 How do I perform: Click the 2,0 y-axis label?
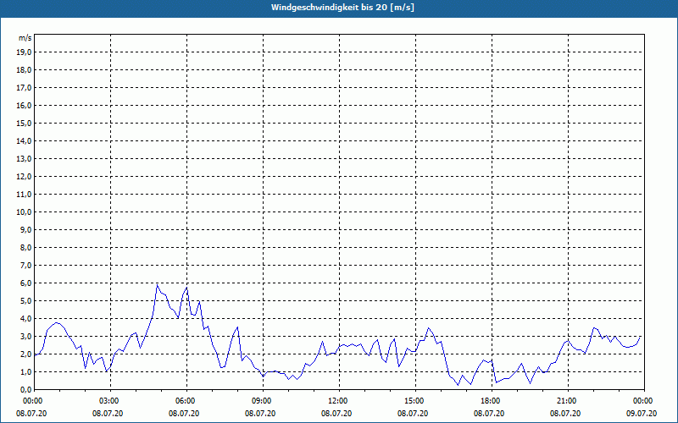(26, 354)
